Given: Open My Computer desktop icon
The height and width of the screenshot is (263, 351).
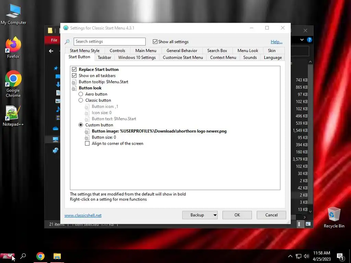Looking at the screenshot, I should (x=13, y=14).
